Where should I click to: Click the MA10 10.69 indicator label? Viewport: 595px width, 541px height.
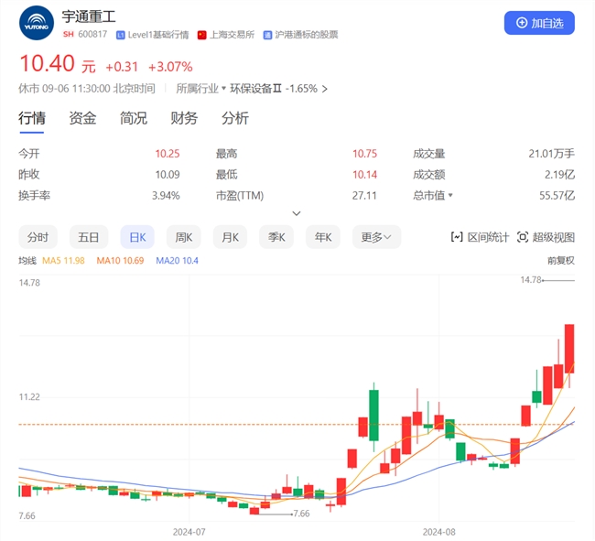point(120,261)
